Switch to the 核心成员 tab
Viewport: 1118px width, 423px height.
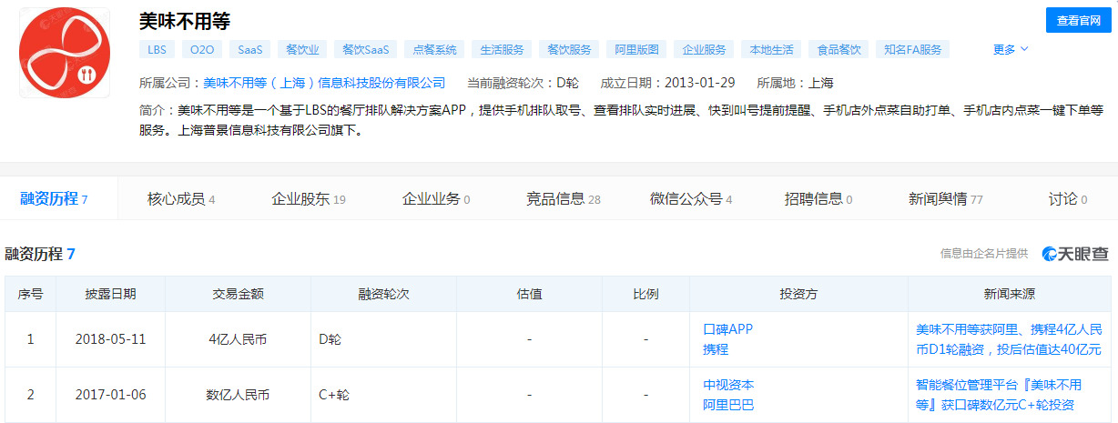tap(181, 198)
